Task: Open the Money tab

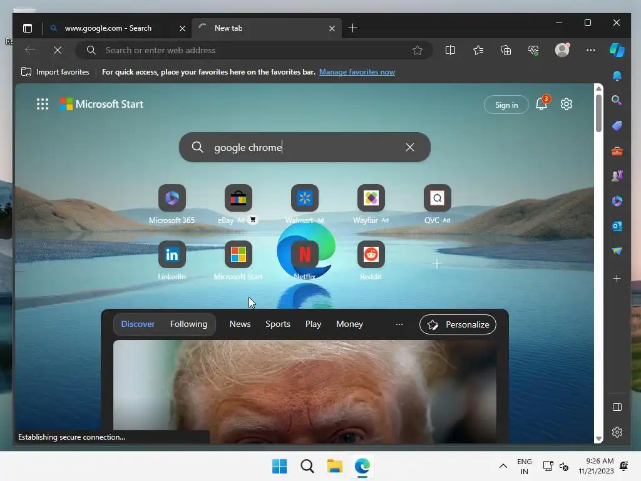Action: click(349, 324)
